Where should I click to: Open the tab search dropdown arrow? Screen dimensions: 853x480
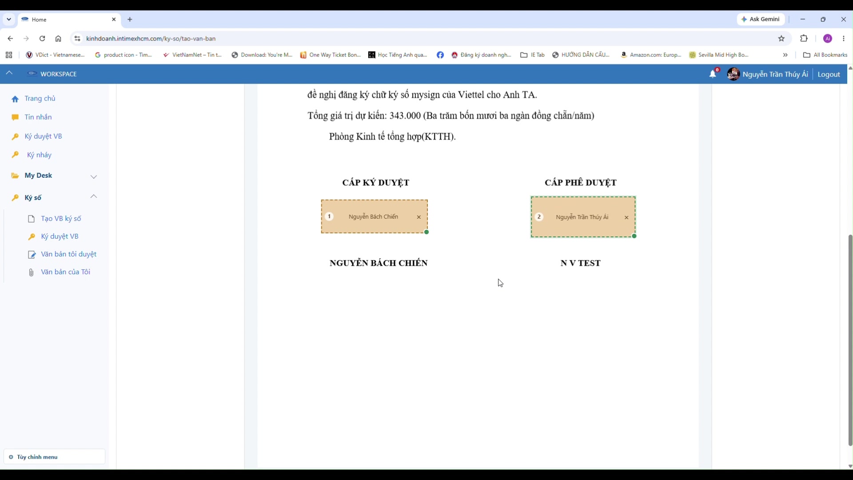tap(9, 20)
